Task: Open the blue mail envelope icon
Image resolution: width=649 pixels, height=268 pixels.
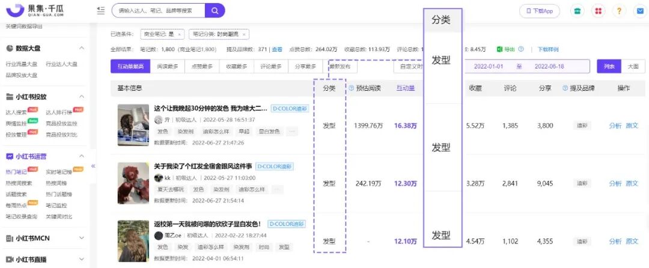Action: pyautogui.click(x=640, y=11)
